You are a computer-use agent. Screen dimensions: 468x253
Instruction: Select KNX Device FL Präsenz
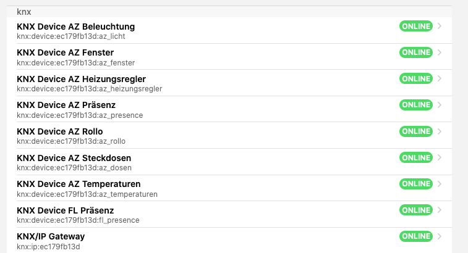click(66, 210)
